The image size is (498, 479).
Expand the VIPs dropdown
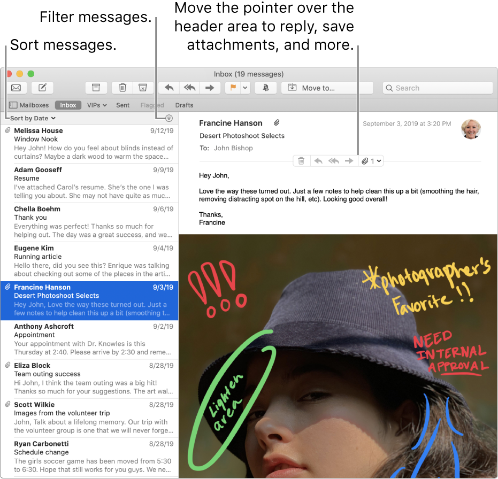tap(97, 105)
